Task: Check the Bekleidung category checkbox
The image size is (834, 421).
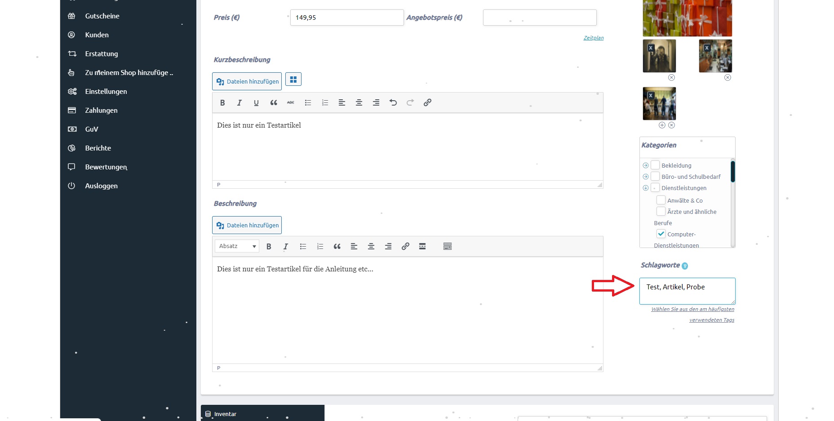Action: 655,165
